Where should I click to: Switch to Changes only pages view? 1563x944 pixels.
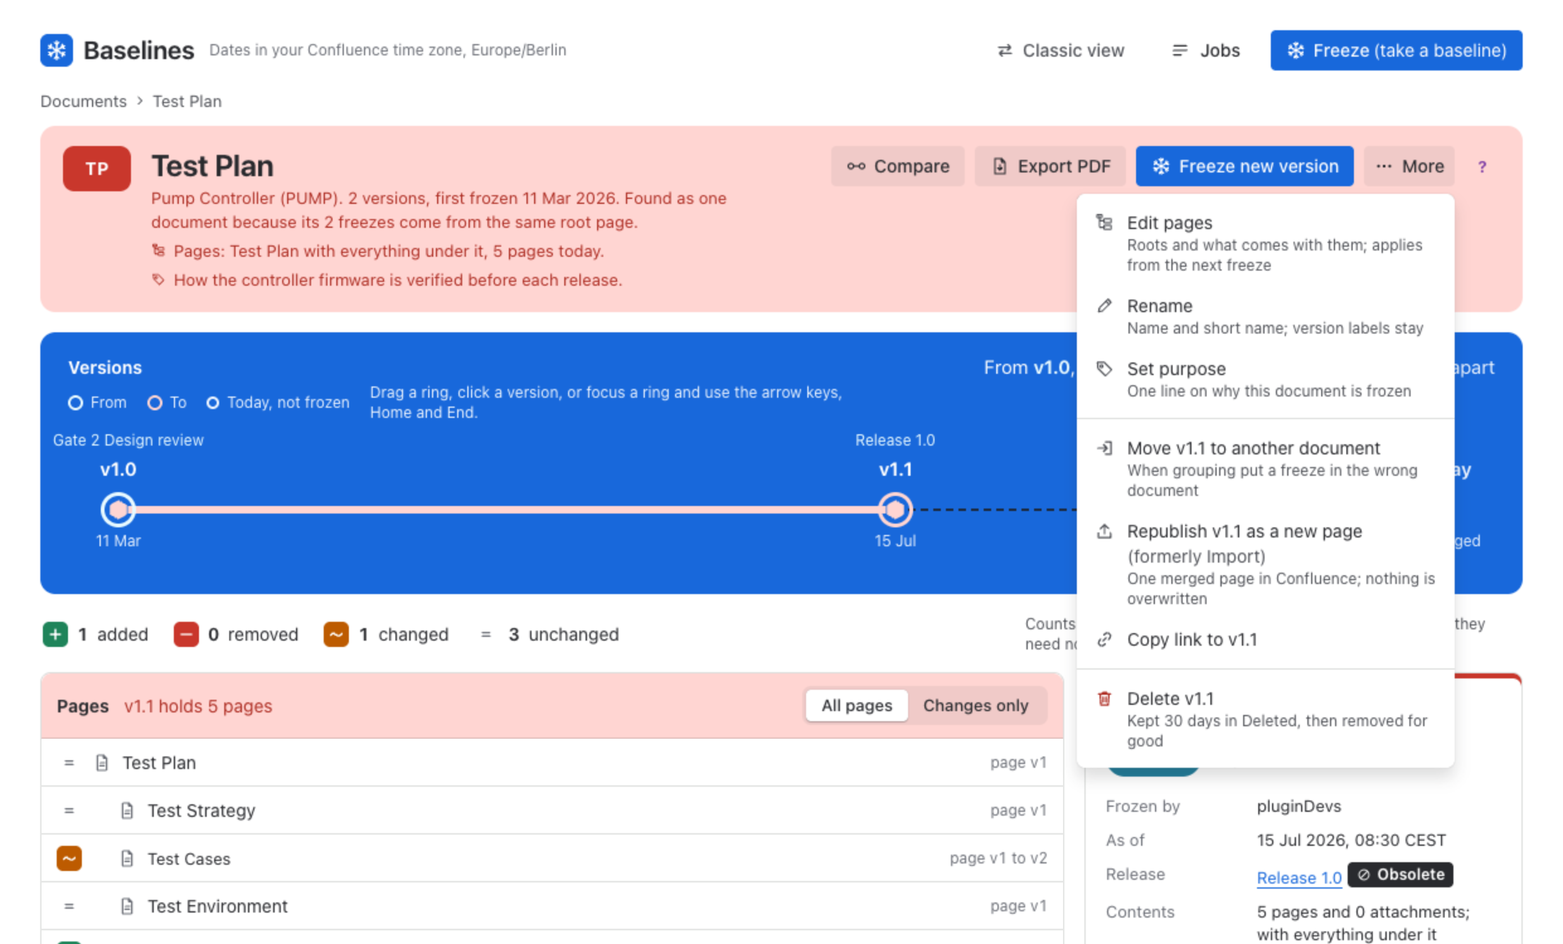pyautogui.click(x=975, y=705)
